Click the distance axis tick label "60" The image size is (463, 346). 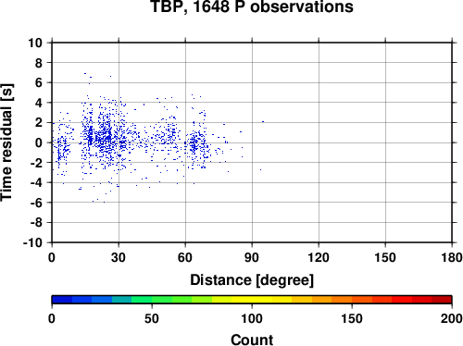(x=185, y=257)
